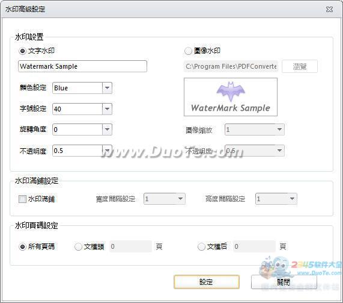Click the 設定 button

(x=207, y=282)
